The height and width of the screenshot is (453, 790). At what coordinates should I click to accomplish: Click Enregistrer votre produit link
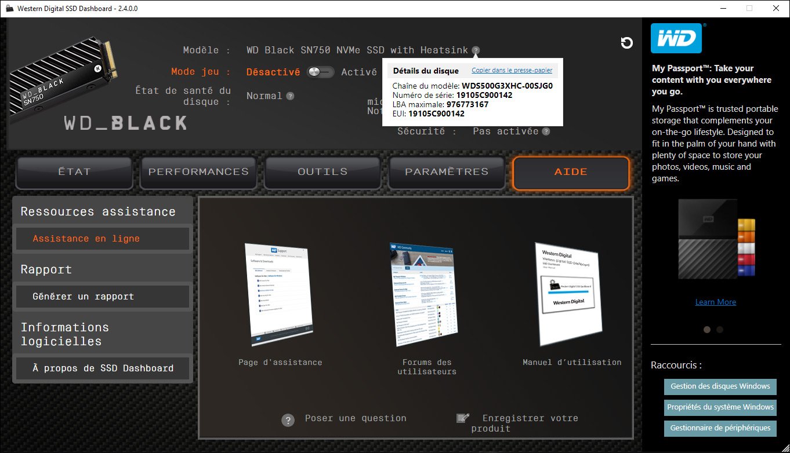(x=524, y=423)
